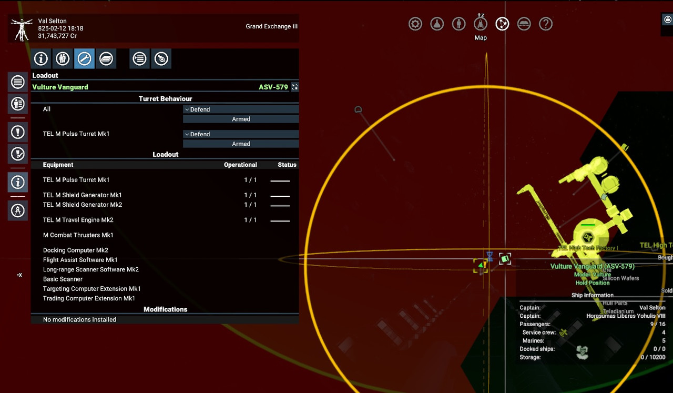The width and height of the screenshot is (673, 393).
Task: Open mission offers exclamation icon in sidebar
Action: click(x=18, y=132)
